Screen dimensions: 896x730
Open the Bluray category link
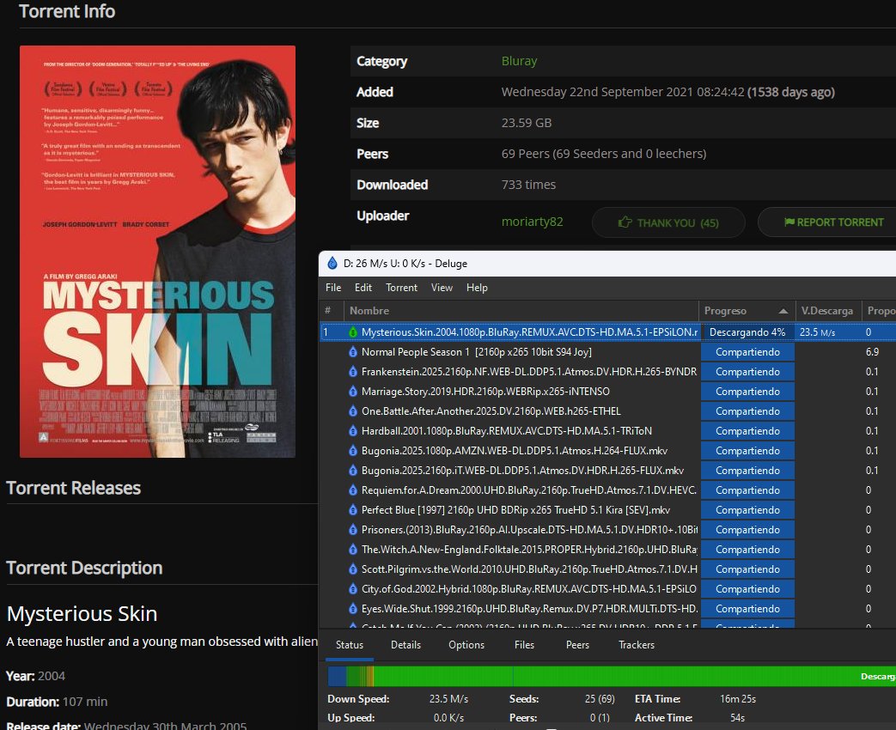(519, 61)
